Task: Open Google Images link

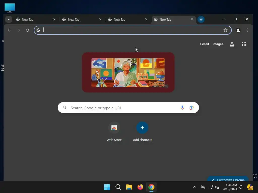Action: pos(218,44)
